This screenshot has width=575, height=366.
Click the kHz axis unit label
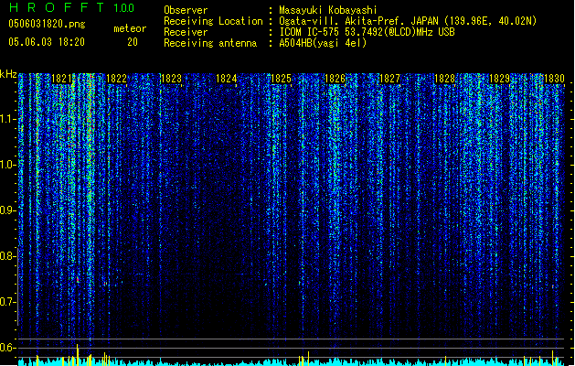[x=8, y=74]
